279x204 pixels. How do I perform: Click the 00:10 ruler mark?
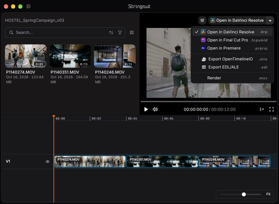click(241, 119)
